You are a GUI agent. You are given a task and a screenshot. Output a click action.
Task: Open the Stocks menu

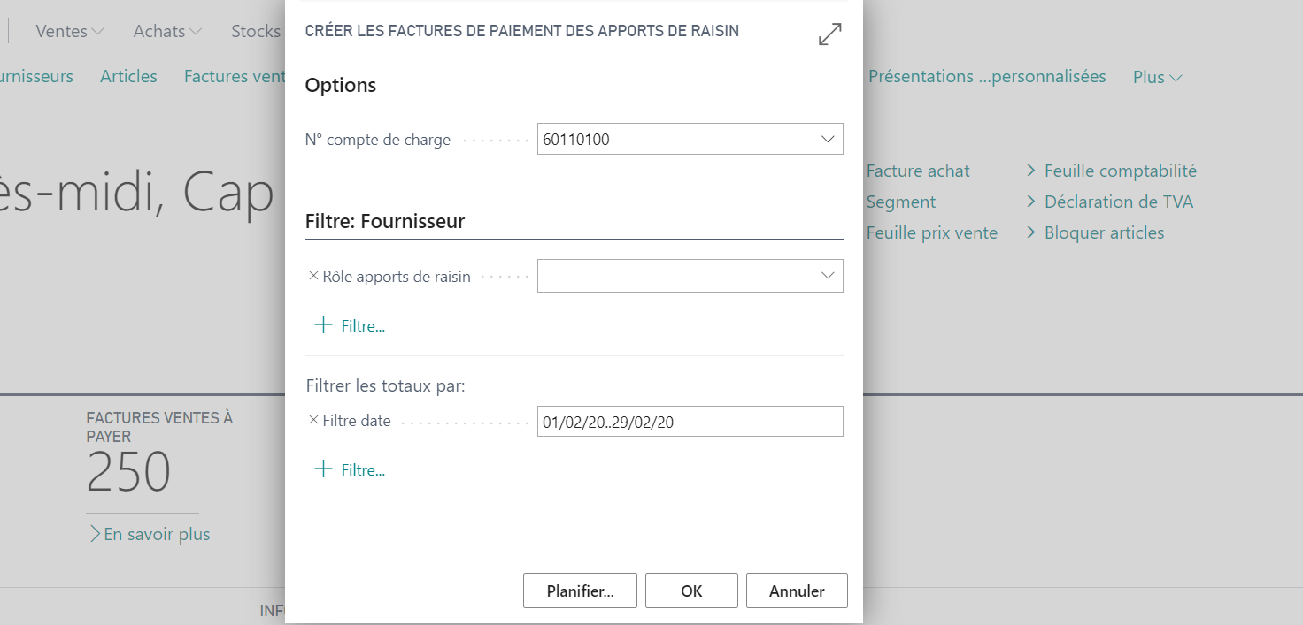256,31
